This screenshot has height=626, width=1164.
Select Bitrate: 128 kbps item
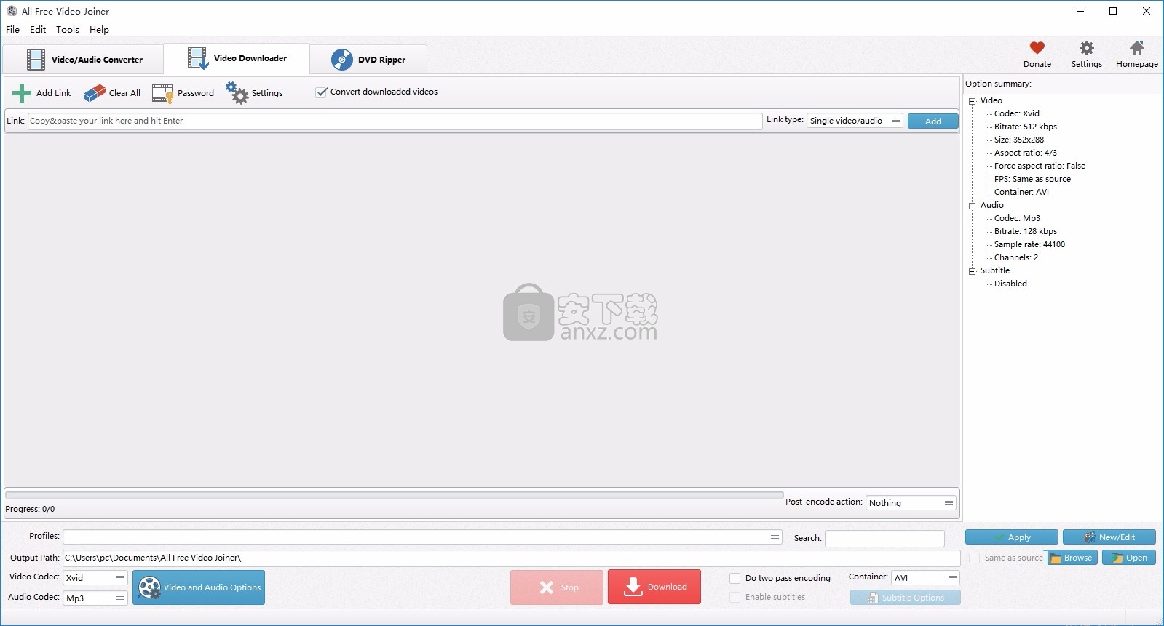1026,231
